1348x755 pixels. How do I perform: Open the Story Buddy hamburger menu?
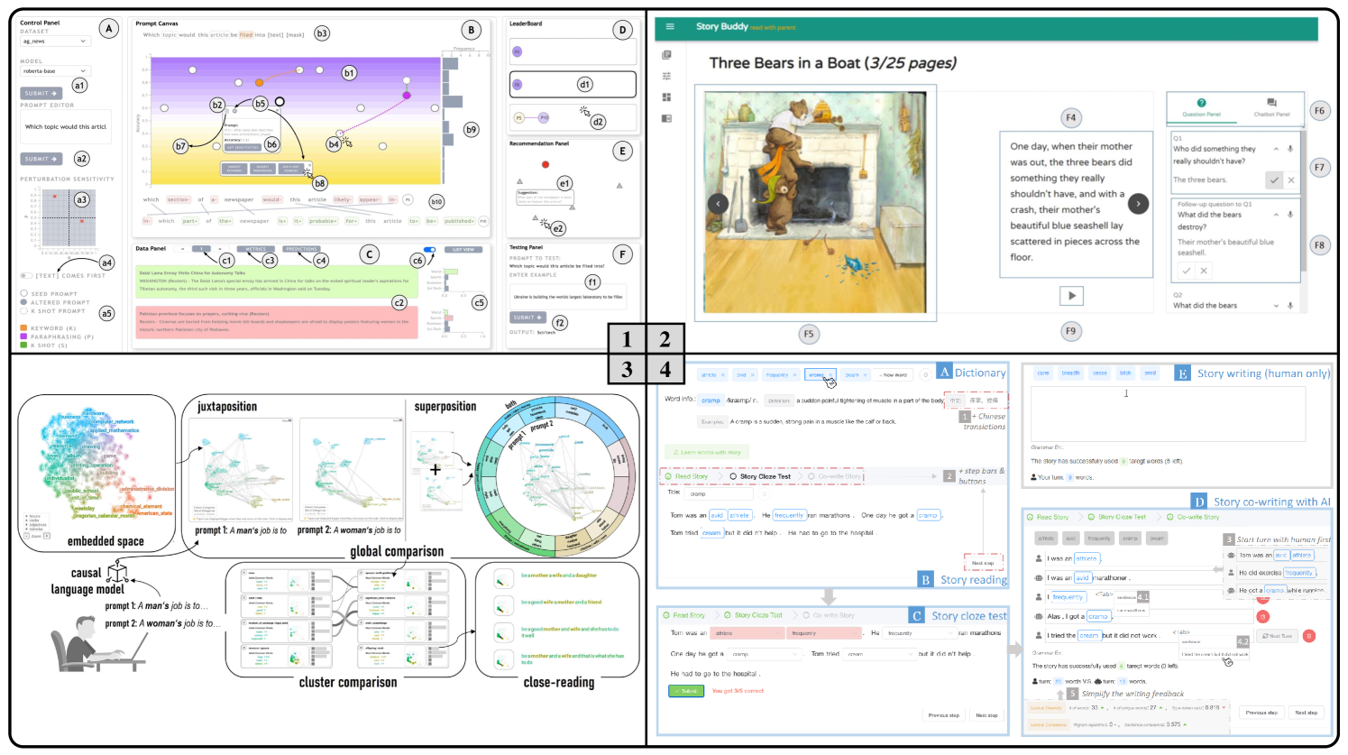click(x=669, y=26)
